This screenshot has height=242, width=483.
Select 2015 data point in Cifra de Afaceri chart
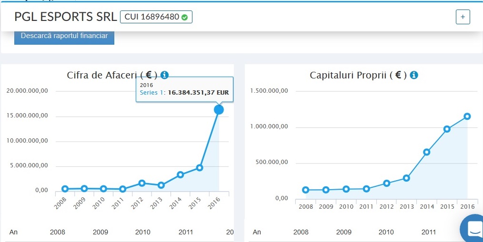[x=200, y=167]
